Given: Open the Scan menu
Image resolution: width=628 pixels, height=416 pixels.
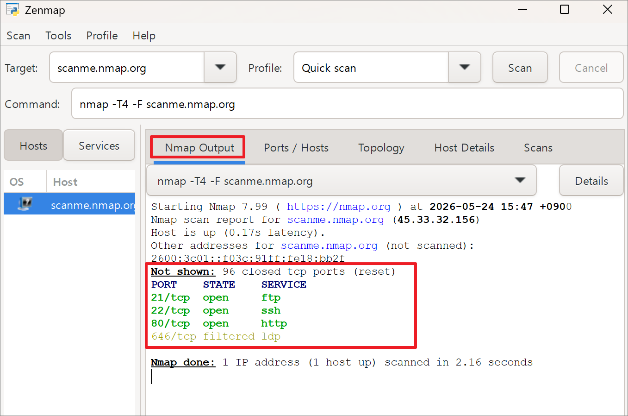Looking at the screenshot, I should (19, 36).
